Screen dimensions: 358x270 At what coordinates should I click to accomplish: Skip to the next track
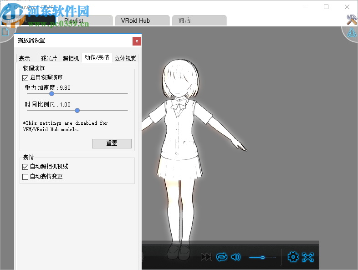(x=206, y=257)
